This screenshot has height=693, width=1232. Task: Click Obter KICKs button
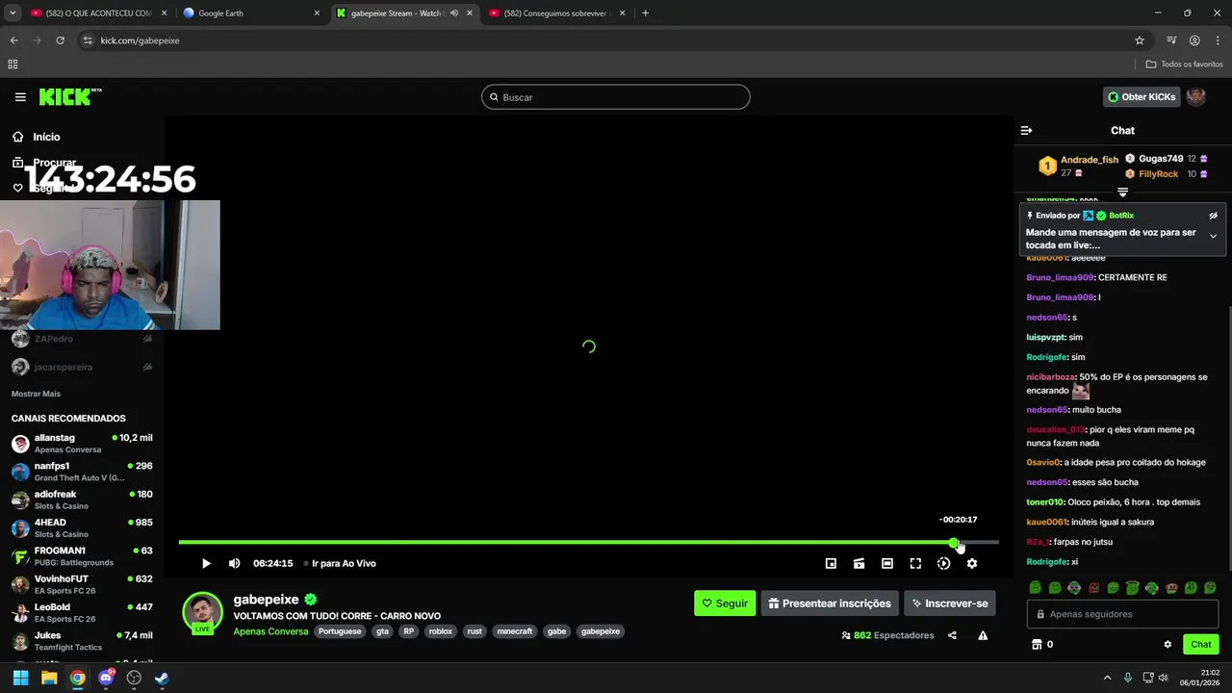pos(1142,97)
